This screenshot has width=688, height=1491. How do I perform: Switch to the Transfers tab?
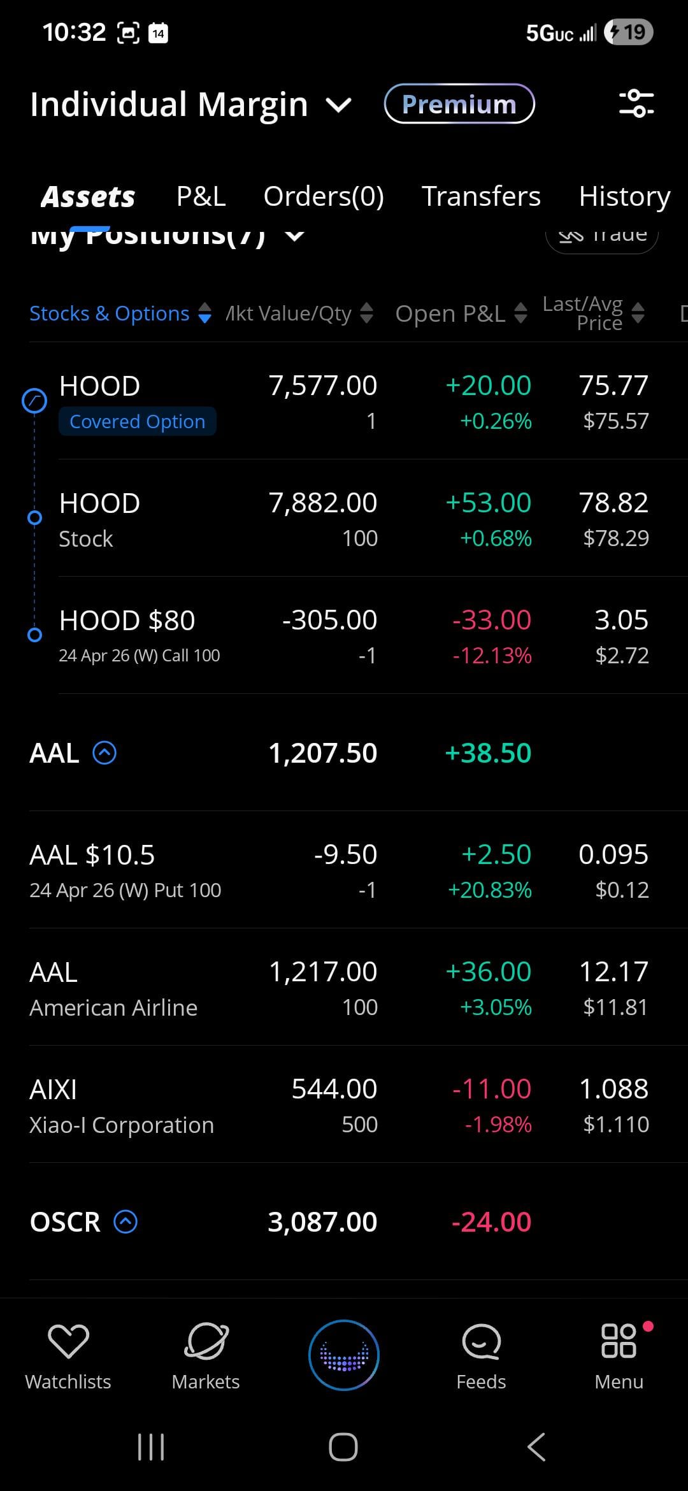click(481, 196)
